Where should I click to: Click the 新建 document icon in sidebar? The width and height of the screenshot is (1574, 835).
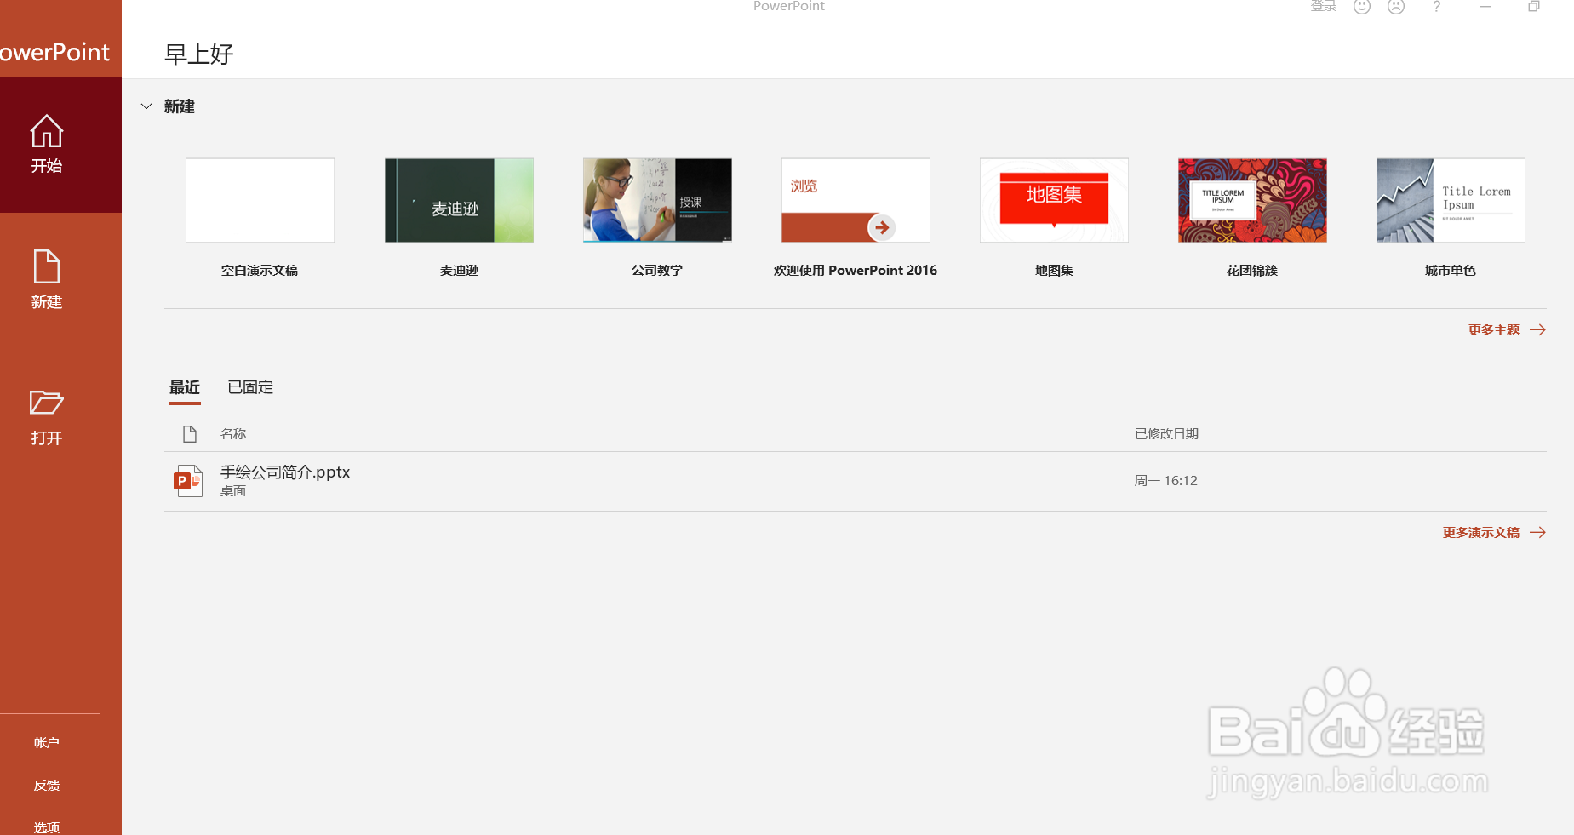47,266
